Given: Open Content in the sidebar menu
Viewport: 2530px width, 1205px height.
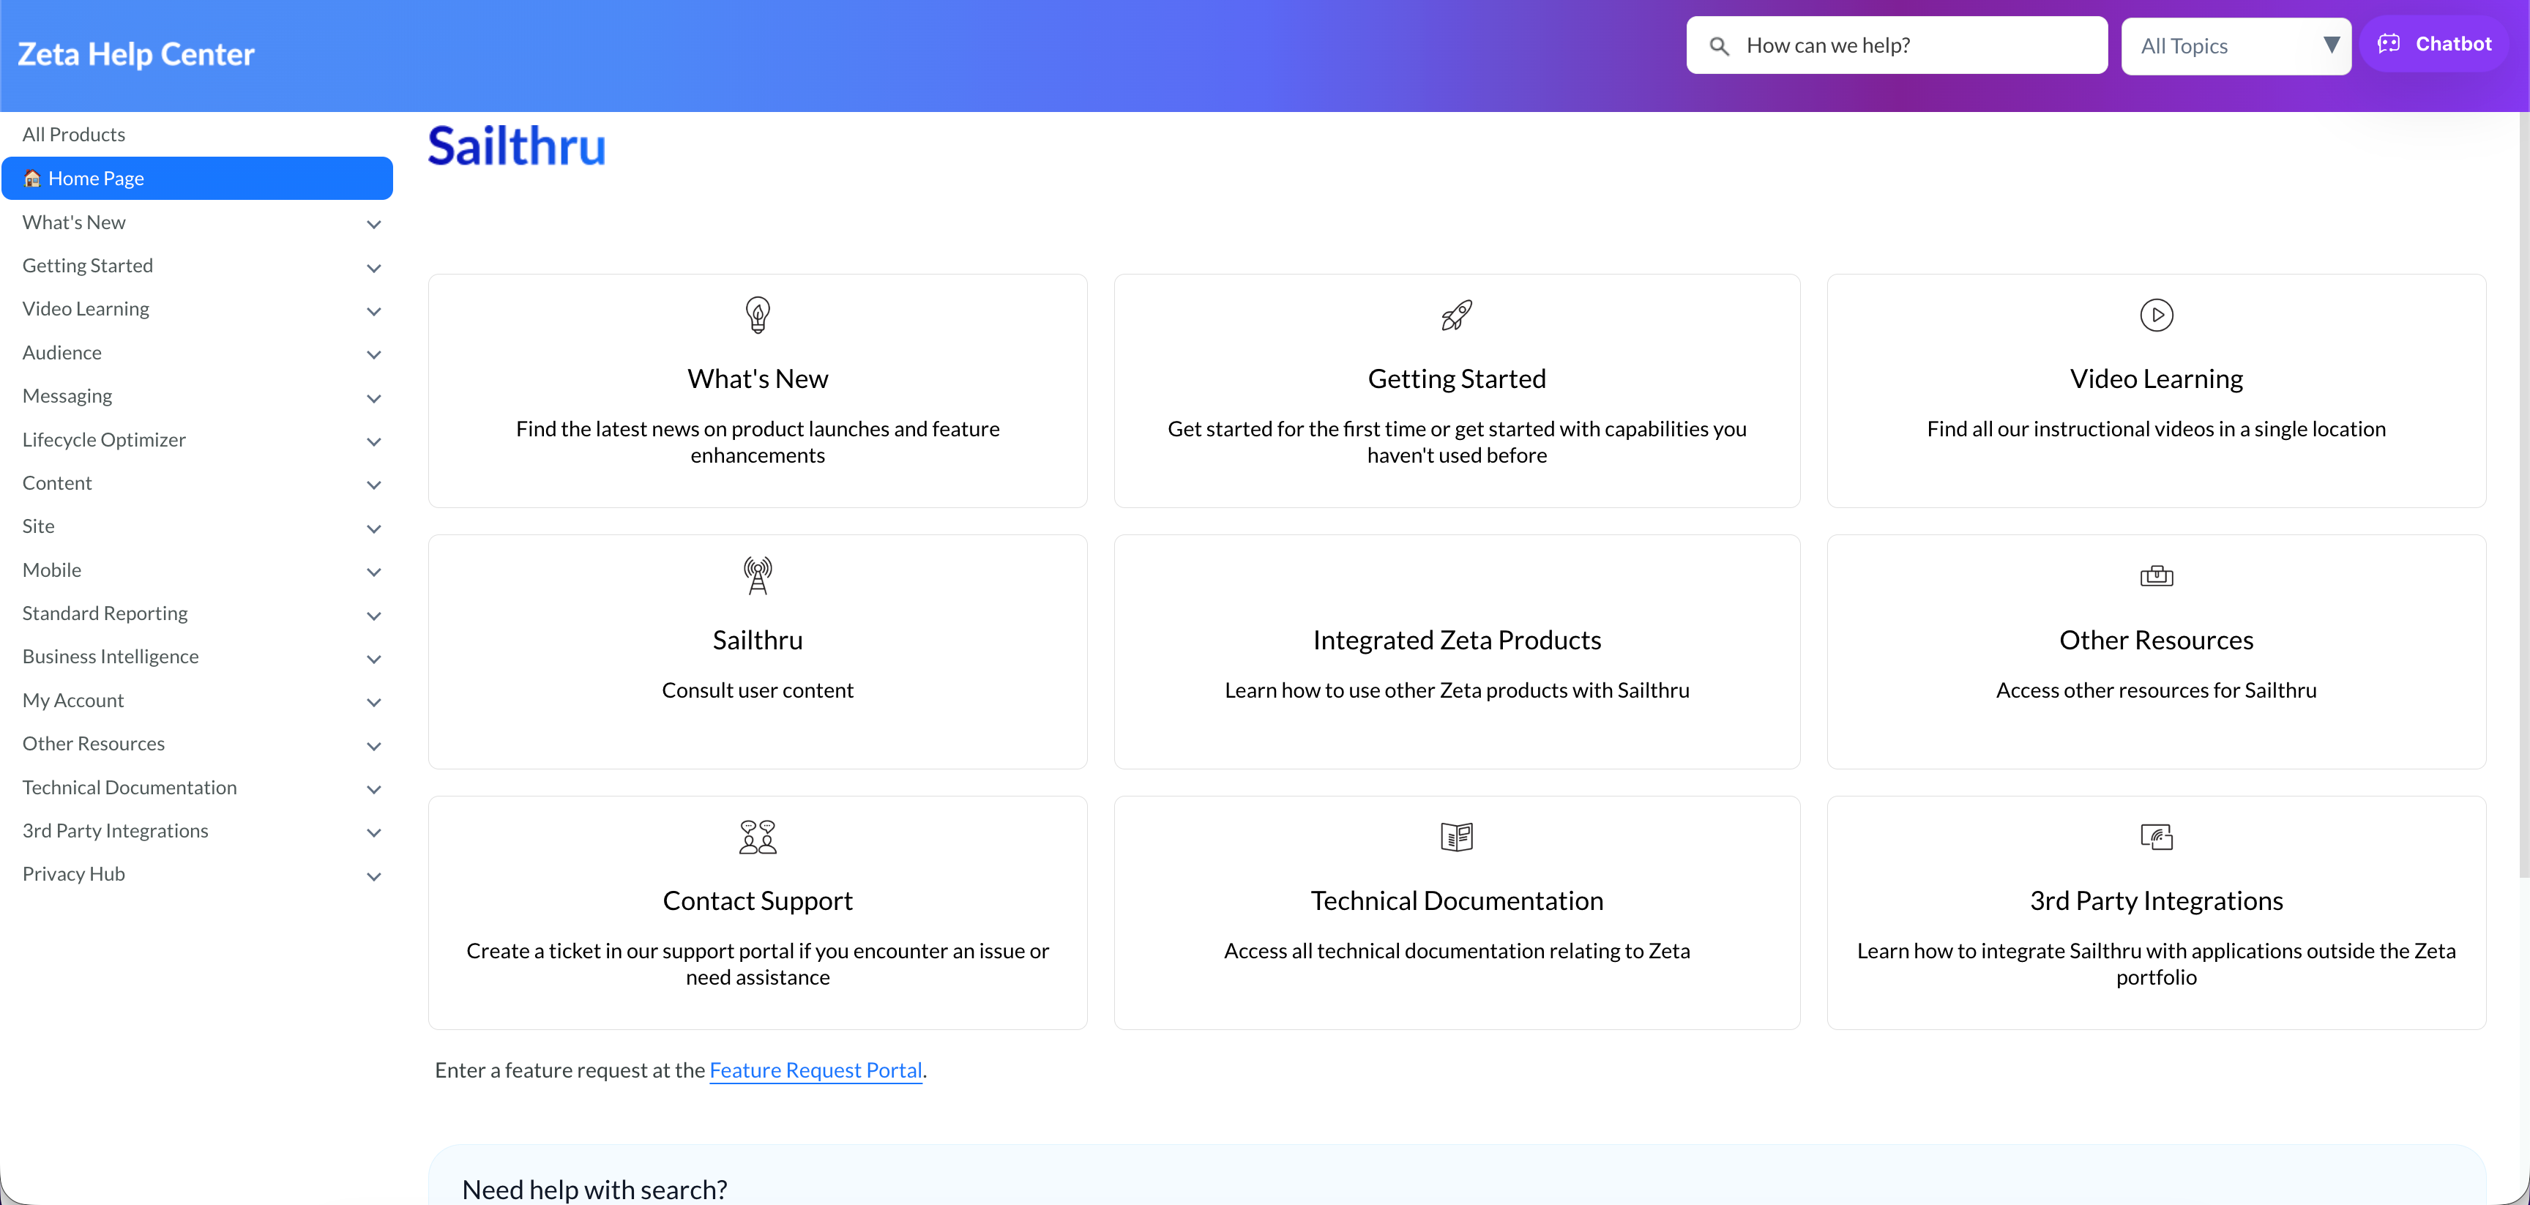Looking at the screenshot, I should coord(57,483).
